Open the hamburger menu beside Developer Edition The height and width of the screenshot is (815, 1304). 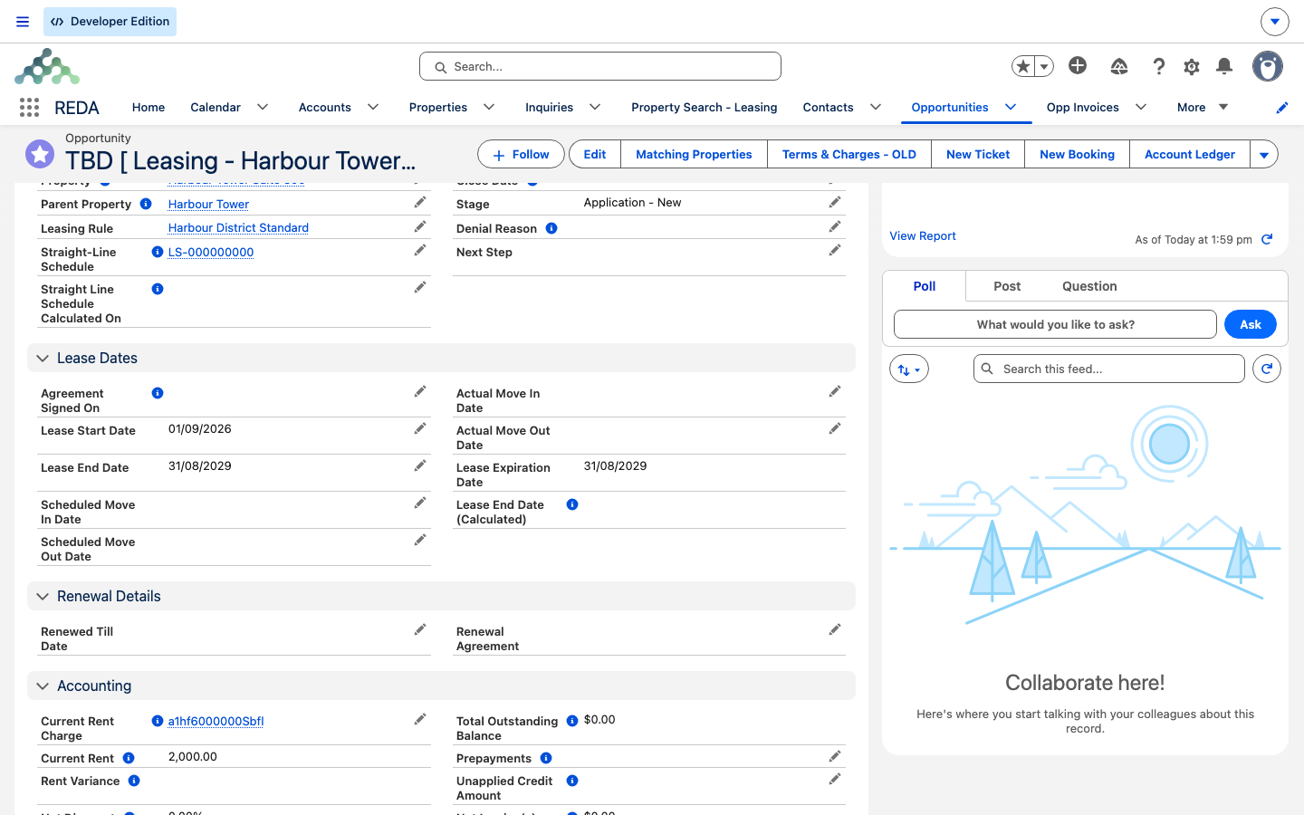pyautogui.click(x=23, y=22)
